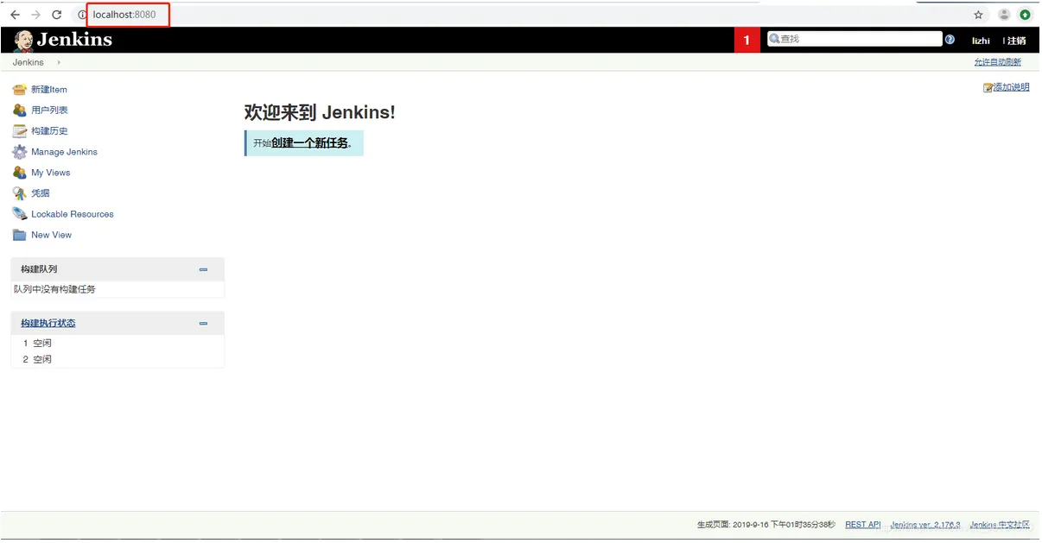The image size is (1042, 543).
Task: Click the 用户列表 people icon
Action: [x=20, y=110]
